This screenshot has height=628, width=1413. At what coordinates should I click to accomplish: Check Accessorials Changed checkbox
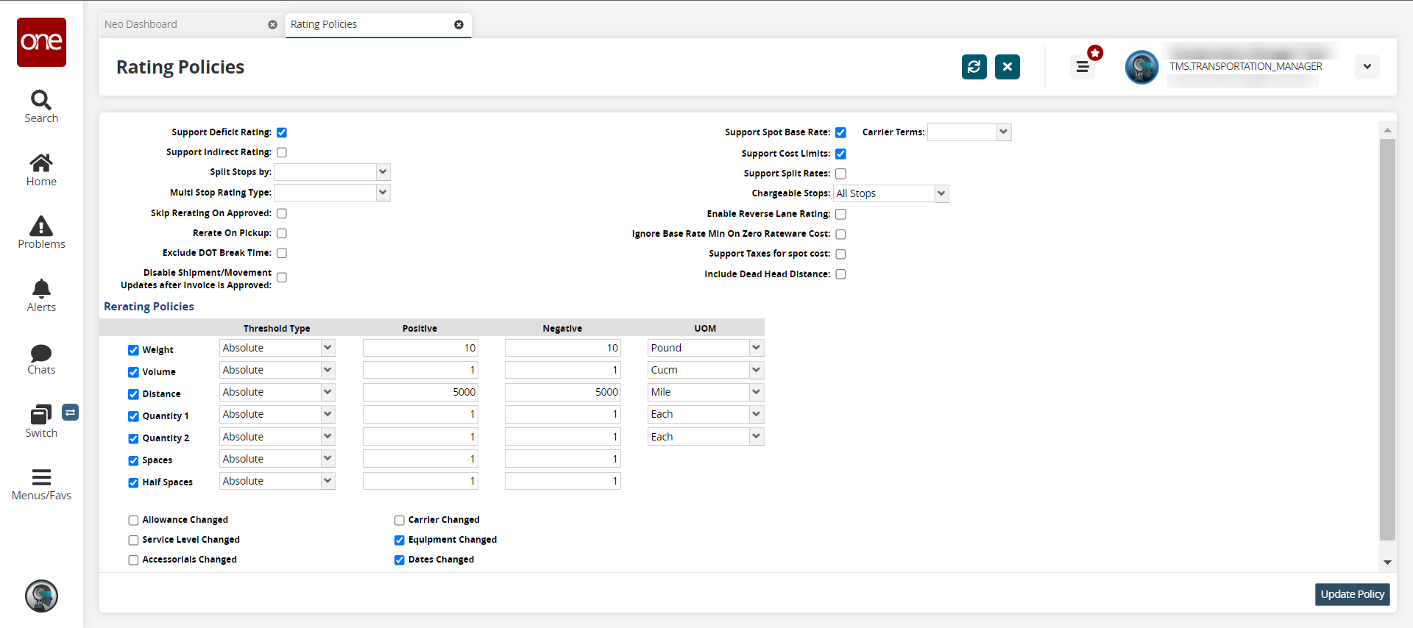point(133,560)
